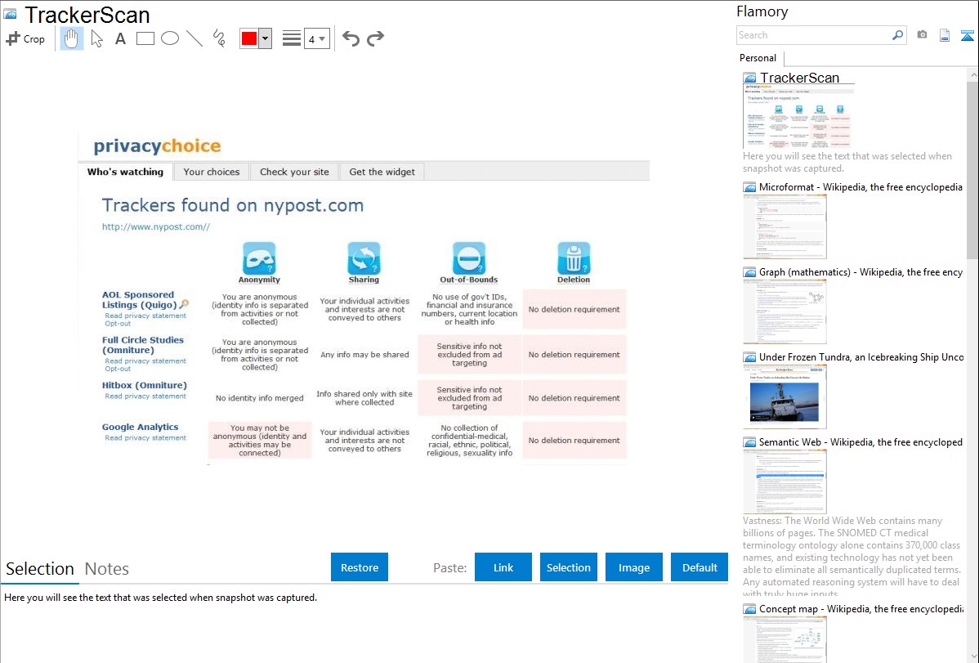
Task: Click the "Any info may be shared" cell
Action: 364,355
